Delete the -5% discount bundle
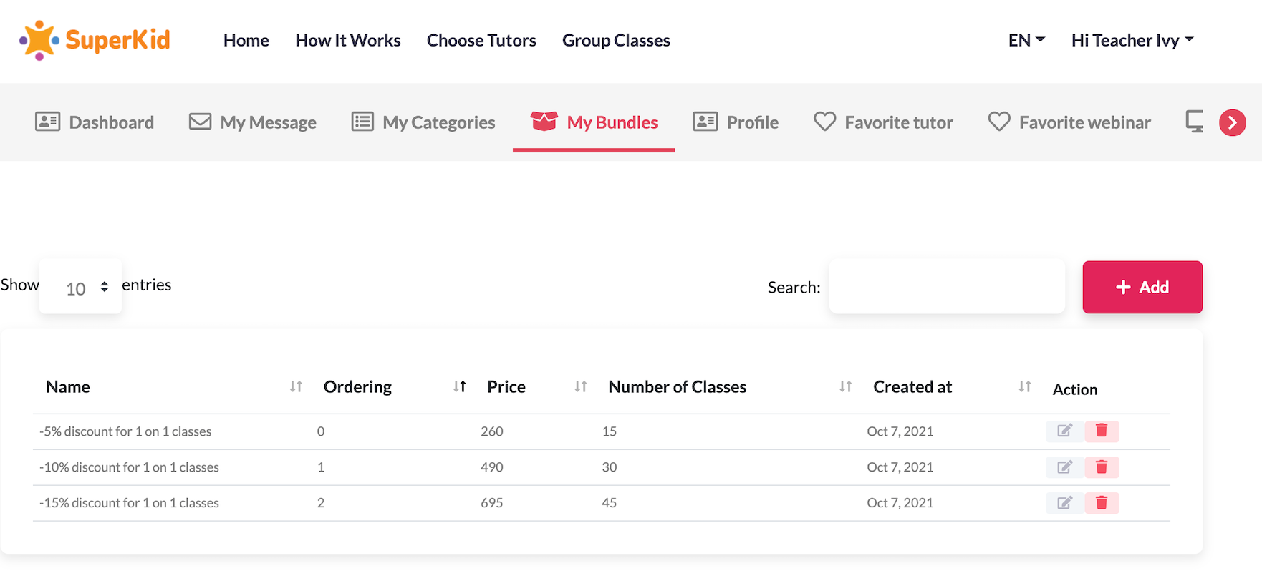The height and width of the screenshot is (581, 1262). point(1102,431)
